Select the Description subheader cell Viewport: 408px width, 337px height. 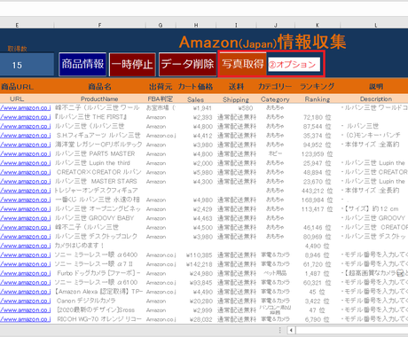click(x=376, y=99)
